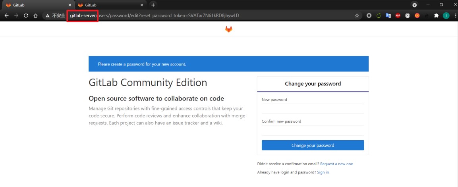Viewport: 458px width, 187px height.
Task: Expand the tab search dropdown arrow
Action: [x=414, y=5]
